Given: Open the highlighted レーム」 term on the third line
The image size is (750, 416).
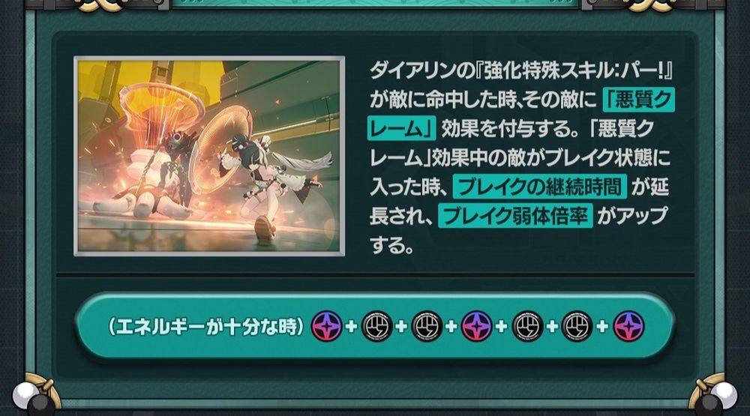Looking at the screenshot, I should pyautogui.click(x=402, y=128).
